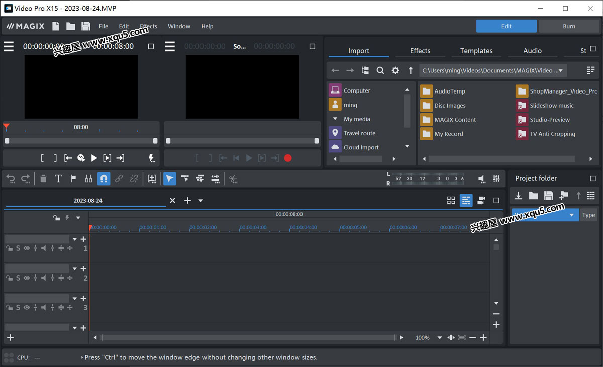Jump to range start in program monitor
Screen dimensions: 603x367
point(68,158)
